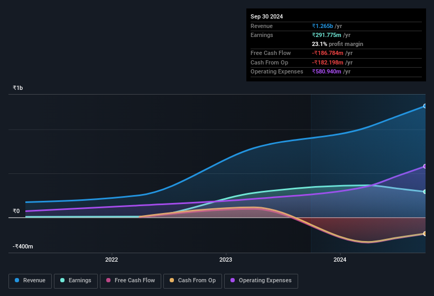Click the Earnings label in tooltip
This screenshot has height=296, width=434.
pos(262,35)
